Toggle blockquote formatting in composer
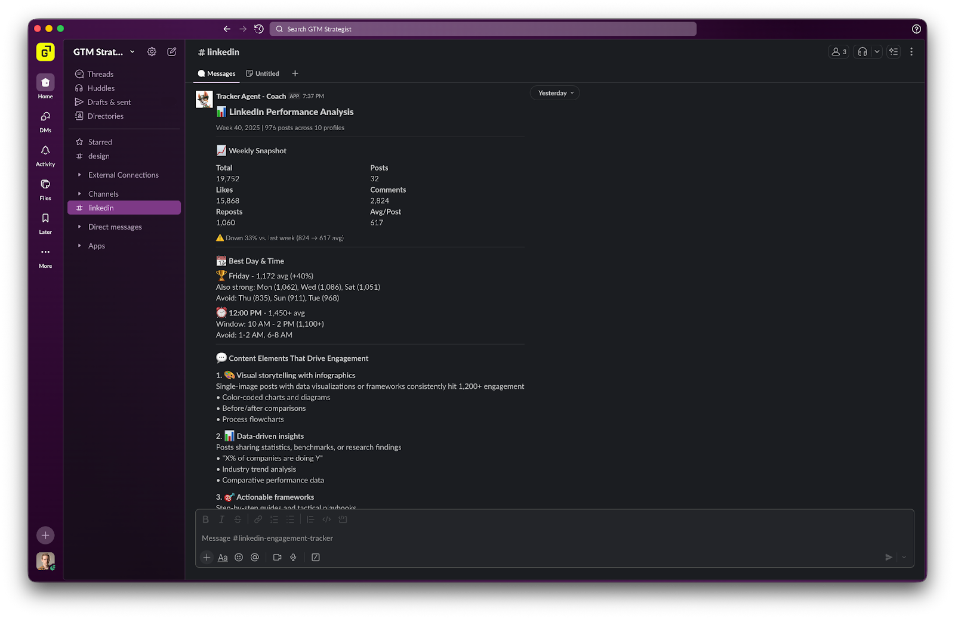Screen dimensions: 955x619 click(x=310, y=519)
